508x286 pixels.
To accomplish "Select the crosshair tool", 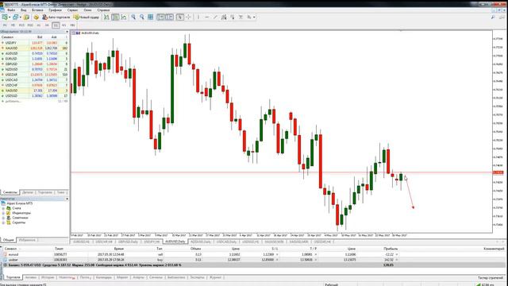I will point(188,17).
